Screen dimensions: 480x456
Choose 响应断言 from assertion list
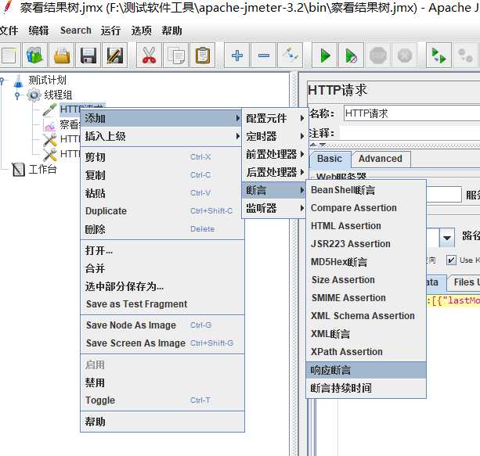(366, 370)
